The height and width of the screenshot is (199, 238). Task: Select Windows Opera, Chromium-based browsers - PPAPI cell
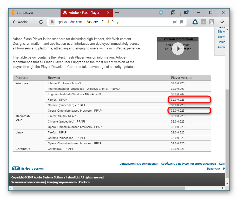107,111
